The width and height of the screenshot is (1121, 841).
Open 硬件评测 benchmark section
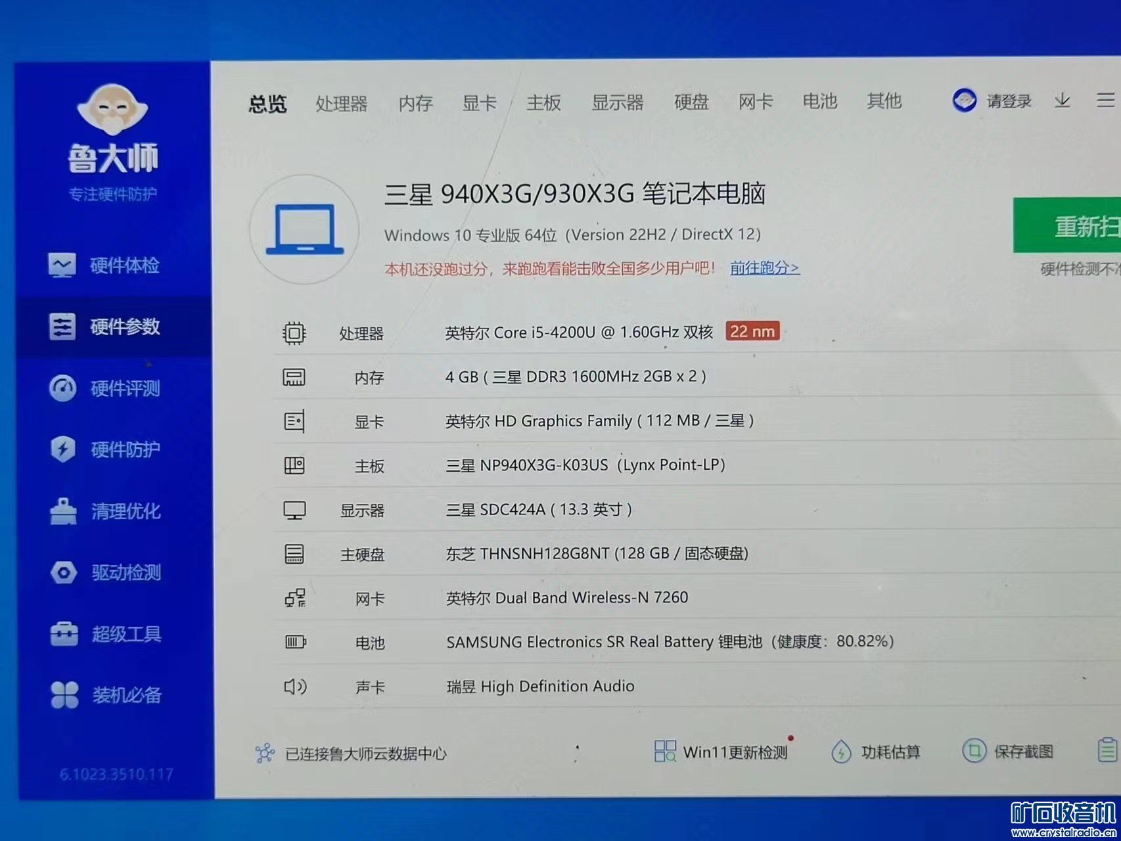(104, 388)
